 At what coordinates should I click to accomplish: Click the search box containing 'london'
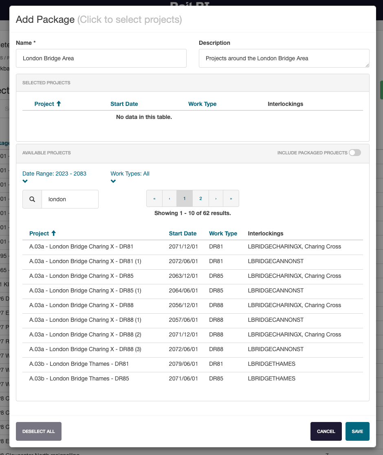(70, 199)
